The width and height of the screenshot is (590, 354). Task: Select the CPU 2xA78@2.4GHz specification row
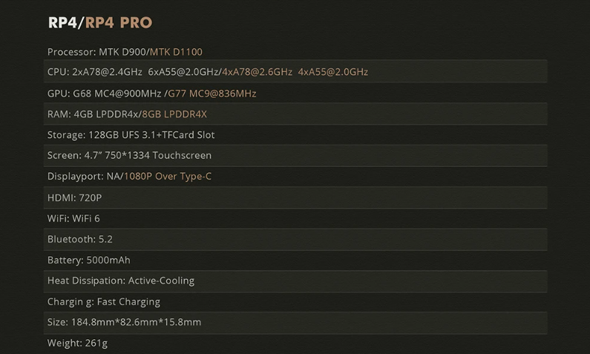(x=295, y=71)
